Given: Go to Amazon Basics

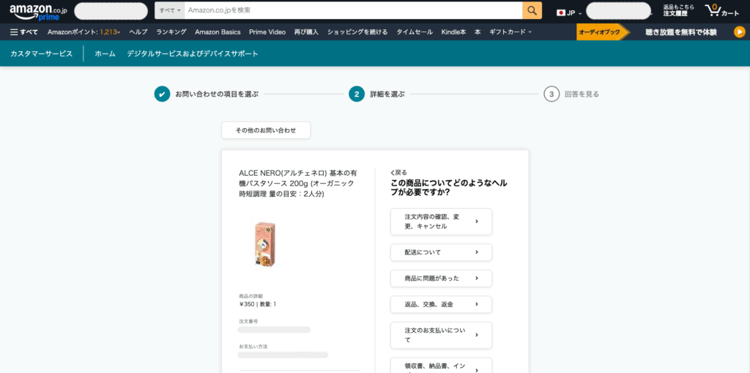Looking at the screenshot, I should (x=218, y=32).
